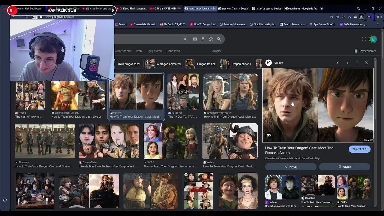Viewport: 384px width, 216px height.
Task: Open the AI assistant button in toolbar
Action: 379,17
